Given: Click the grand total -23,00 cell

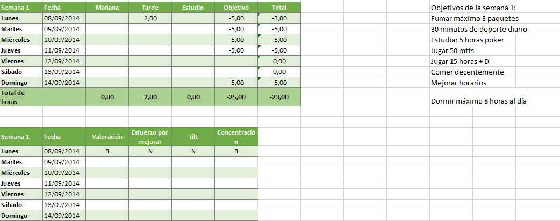Looking at the screenshot, I should 279,97.
